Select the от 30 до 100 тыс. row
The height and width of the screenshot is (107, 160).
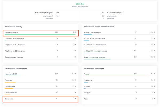[x=119, y=51]
